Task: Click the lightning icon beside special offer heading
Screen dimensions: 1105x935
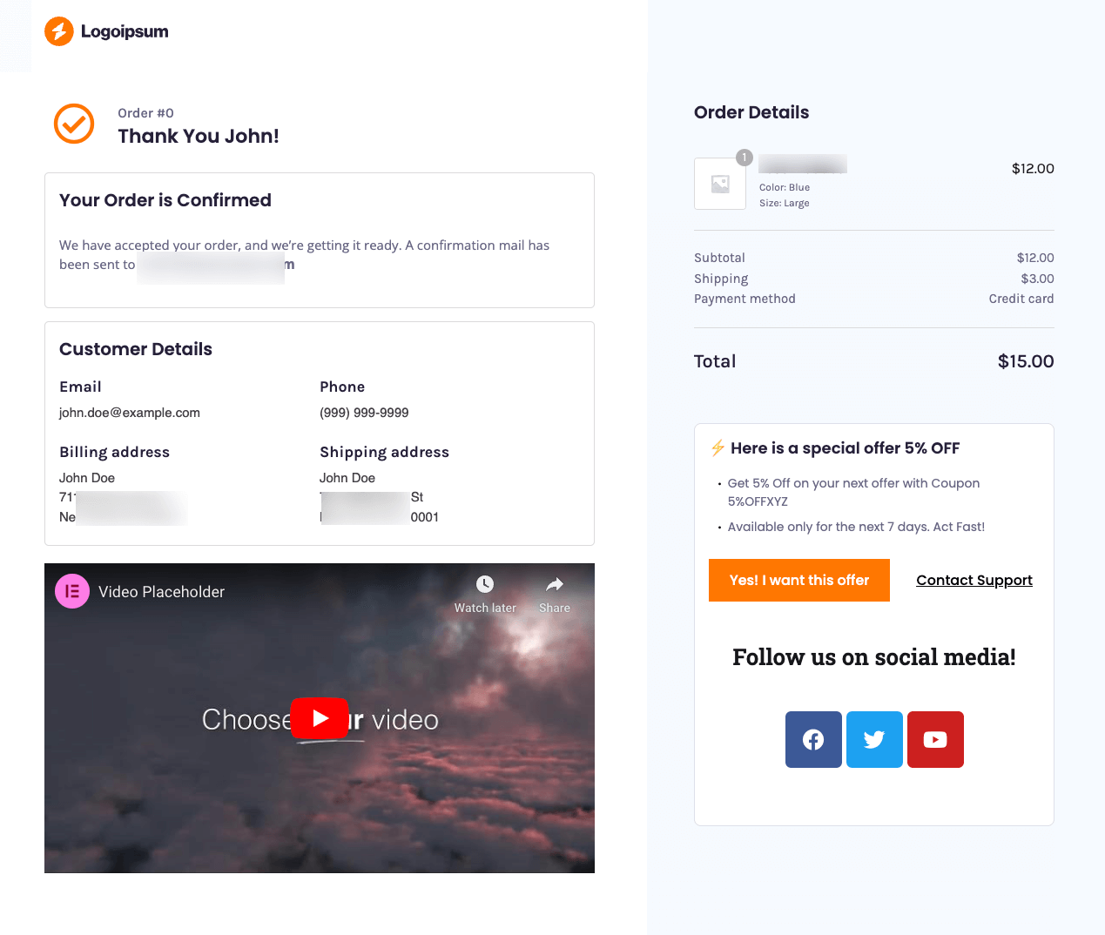Action: [x=718, y=448]
